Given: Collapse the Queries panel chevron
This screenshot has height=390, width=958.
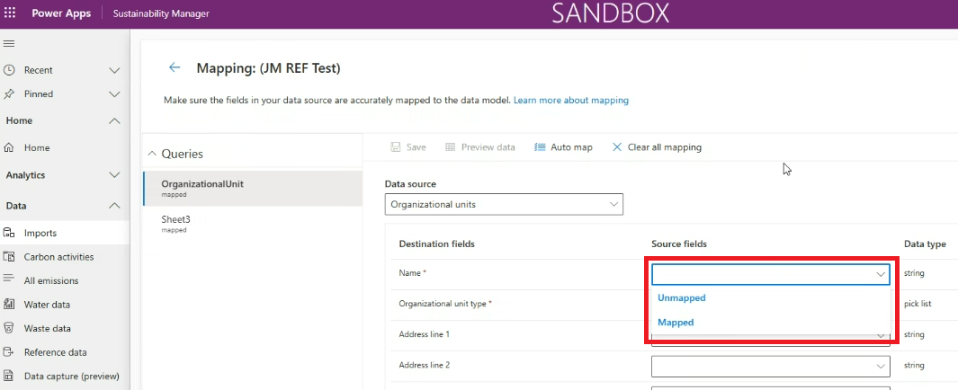Looking at the screenshot, I should (153, 154).
